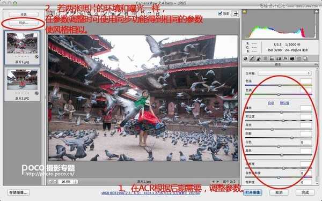Open the zoom level dropdown showing 16.6%
322x201 pixels.
pyautogui.click(x=68, y=182)
